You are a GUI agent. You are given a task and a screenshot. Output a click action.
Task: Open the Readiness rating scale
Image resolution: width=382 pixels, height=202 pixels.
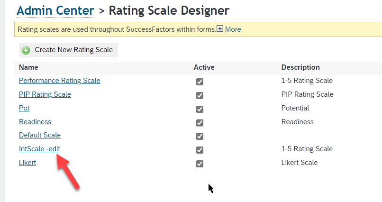pyautogui.click(x=35, y=121)
